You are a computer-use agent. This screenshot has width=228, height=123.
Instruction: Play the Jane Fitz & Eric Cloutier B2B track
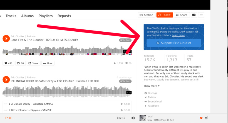6,39
